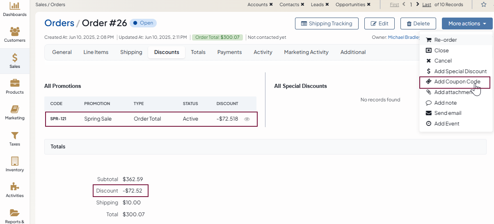Open the Dashboards sidebar icon
494x224 pixels.
[x=14, y=7]
